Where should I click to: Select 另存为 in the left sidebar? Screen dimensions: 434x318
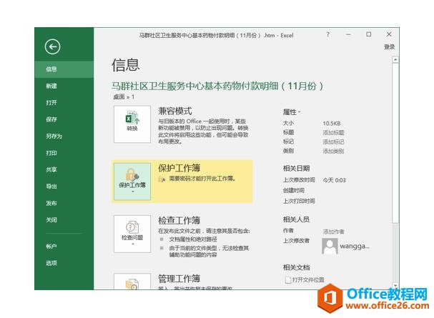(x=54, y=136)
